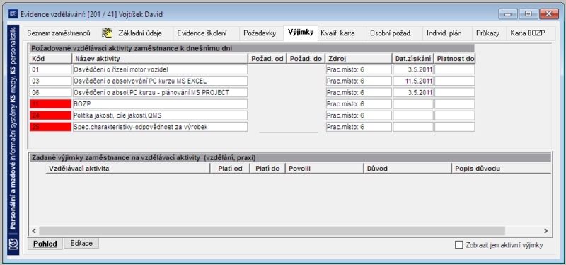Click Spec.charakteristiky-odpovědnost za výrobek row

pyautogui.click(x=161, y=127)
